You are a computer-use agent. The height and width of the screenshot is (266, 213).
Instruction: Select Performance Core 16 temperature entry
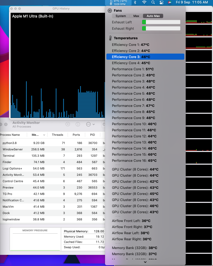pos(145,161)
